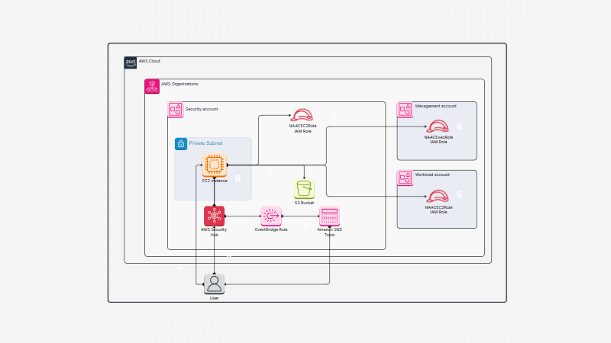The image size is (611, 343).
Task: Click the "Security account" label text
Action: coord(202,109)
